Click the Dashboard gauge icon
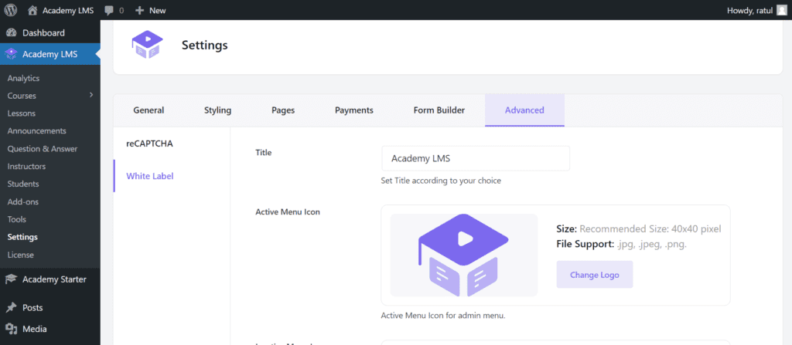The height and width of the screenshot is (345, 792). coord(11,32)
